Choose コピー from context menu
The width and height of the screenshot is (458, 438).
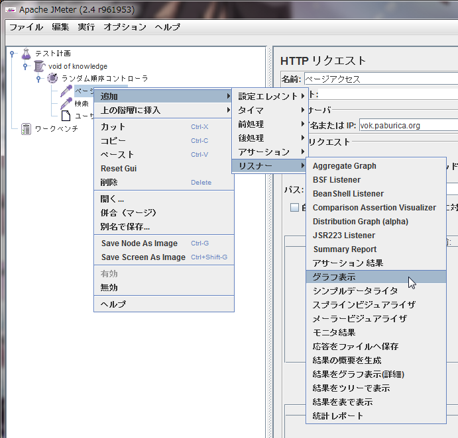(x=164, y=141)
